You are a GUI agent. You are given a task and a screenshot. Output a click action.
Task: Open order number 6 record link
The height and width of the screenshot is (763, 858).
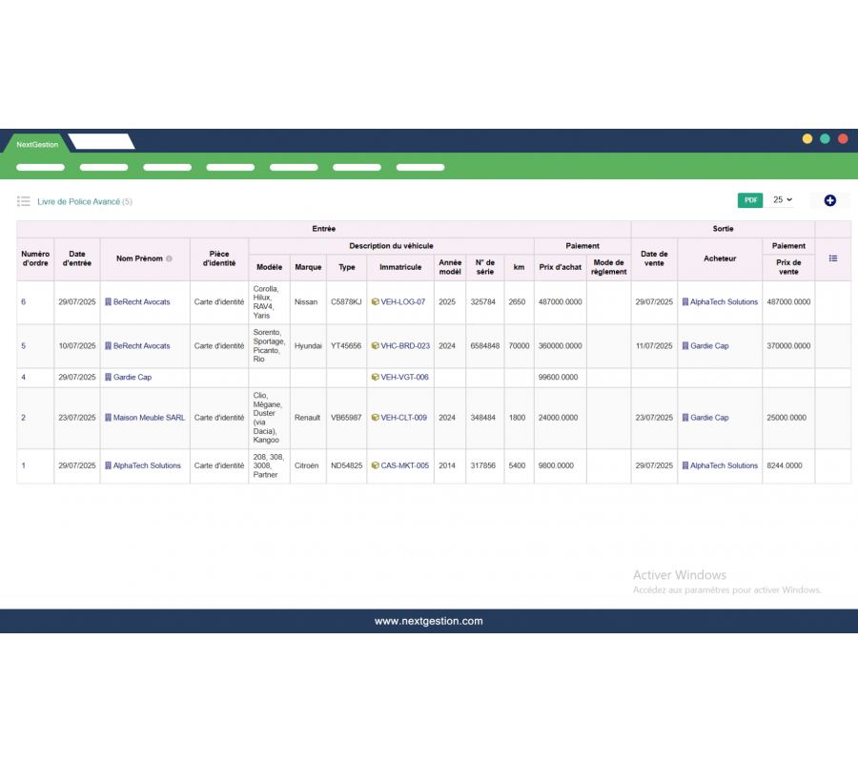[24, 302]
